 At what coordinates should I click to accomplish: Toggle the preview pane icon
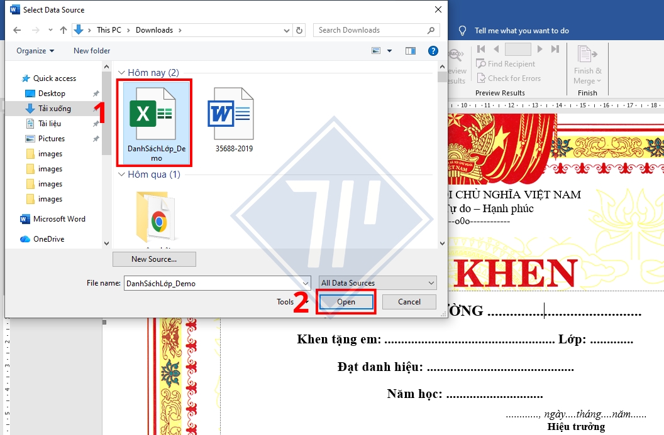411,51
